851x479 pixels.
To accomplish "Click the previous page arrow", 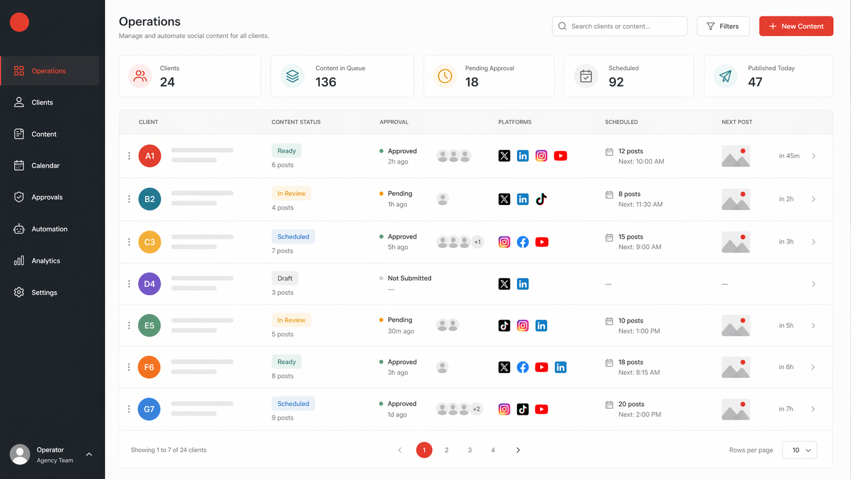I will tap(400, 450).
